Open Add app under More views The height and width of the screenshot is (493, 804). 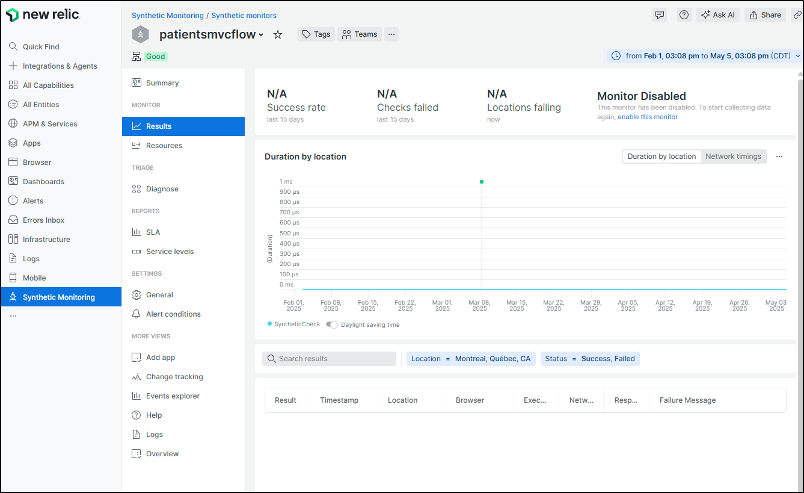pos(183,358)
